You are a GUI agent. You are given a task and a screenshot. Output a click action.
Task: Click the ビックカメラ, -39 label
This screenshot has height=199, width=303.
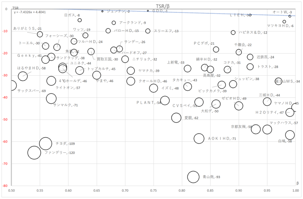[x=212, y=91]
